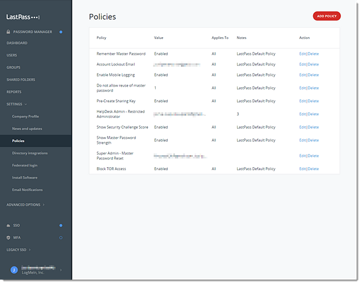Open Federated login settings
359x282 pixels.
(x=25, y=165)
